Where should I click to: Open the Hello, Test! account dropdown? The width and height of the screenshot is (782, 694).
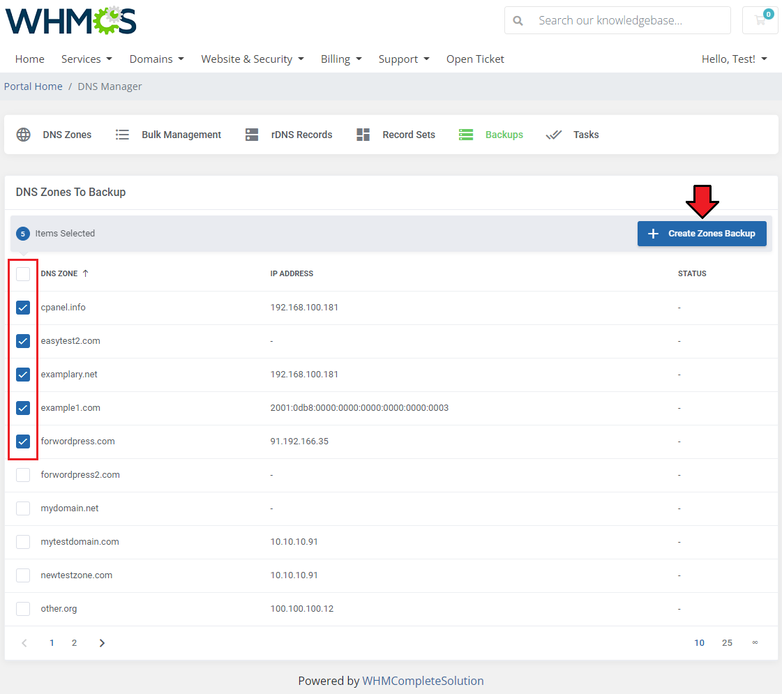click(x=734, y=59)
